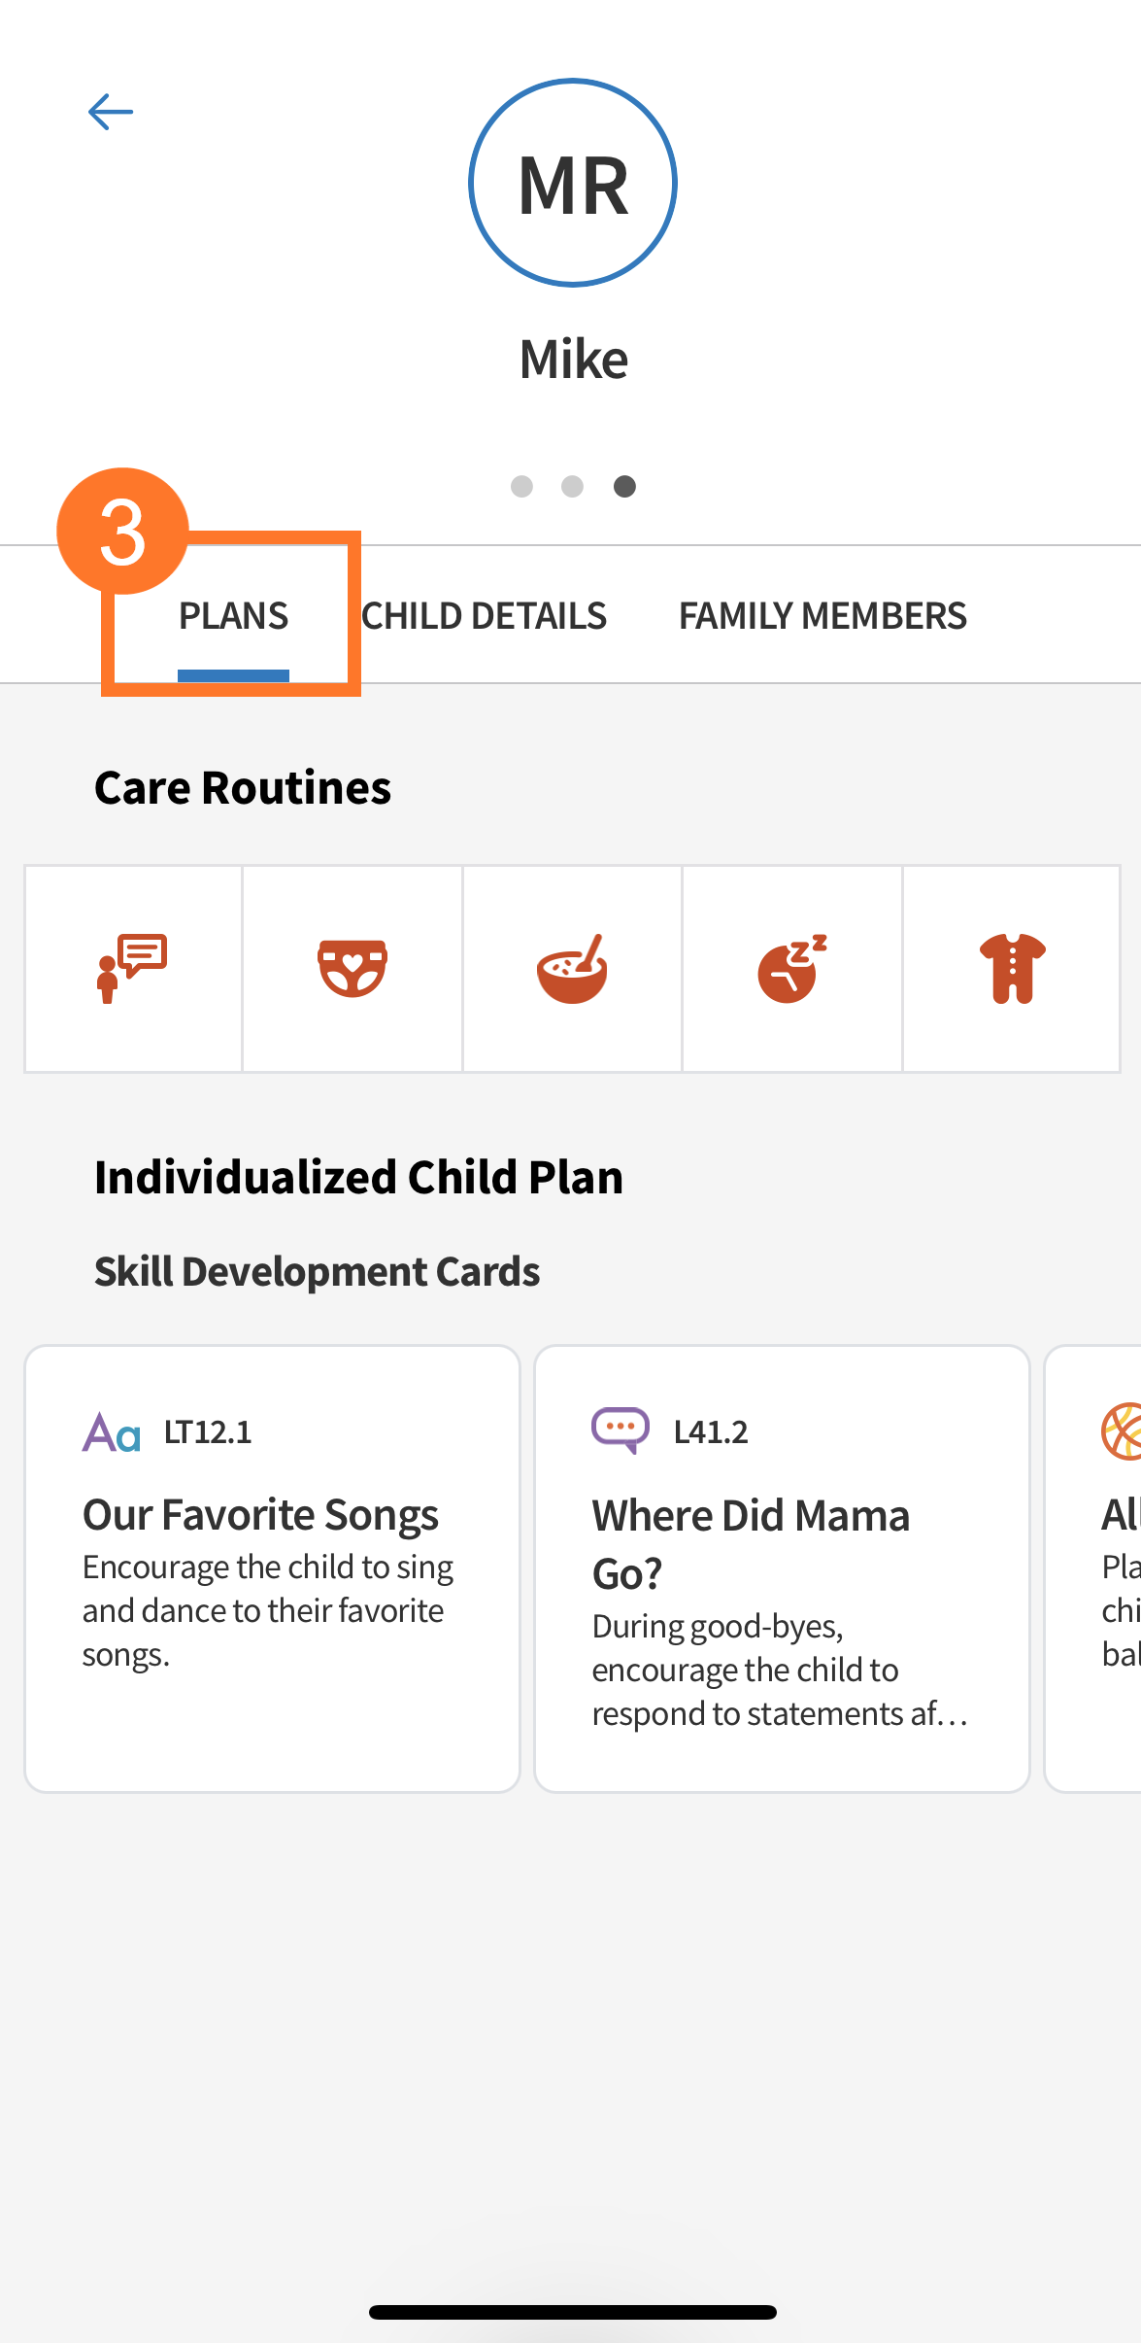Click Mike's name under the avatar
This screenshot has width=1141, height=2343.
572,359
